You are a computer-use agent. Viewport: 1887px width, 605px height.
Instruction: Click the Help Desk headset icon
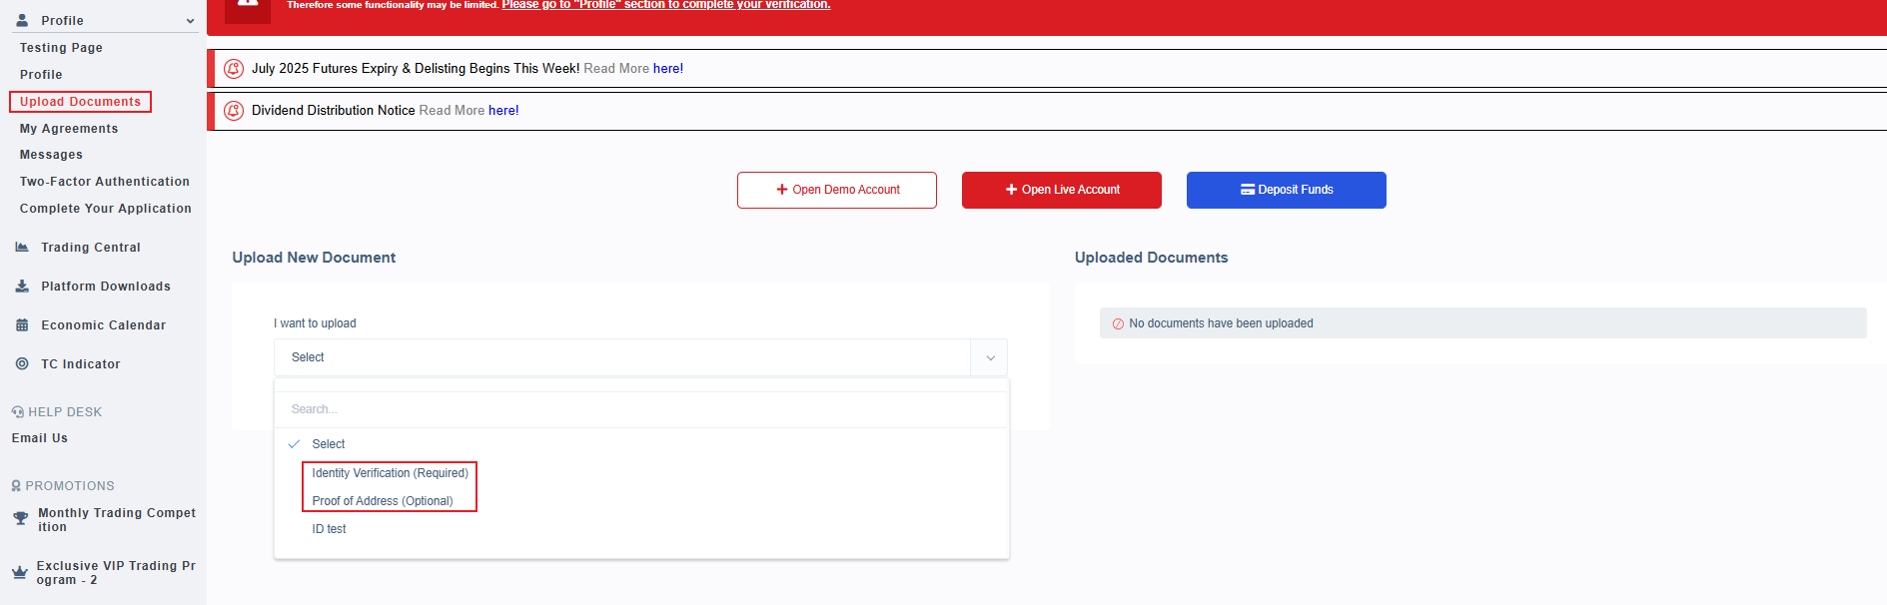coord(17,412)
